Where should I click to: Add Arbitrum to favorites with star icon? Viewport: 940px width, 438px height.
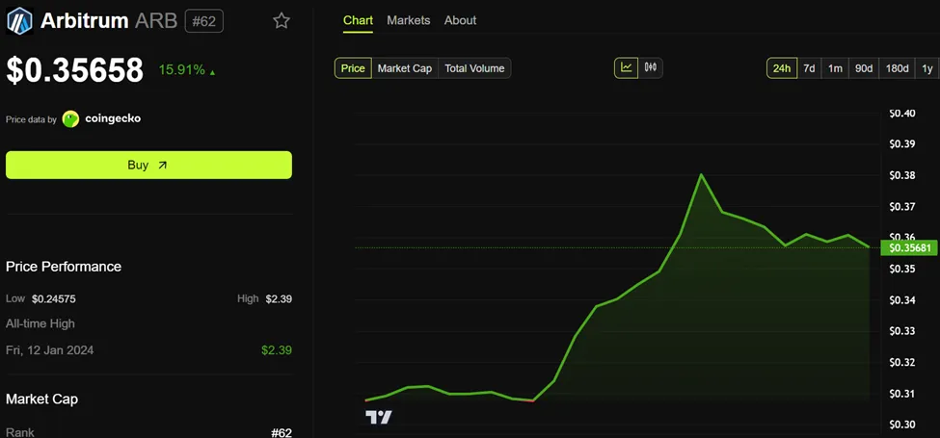tap(282, 21)
